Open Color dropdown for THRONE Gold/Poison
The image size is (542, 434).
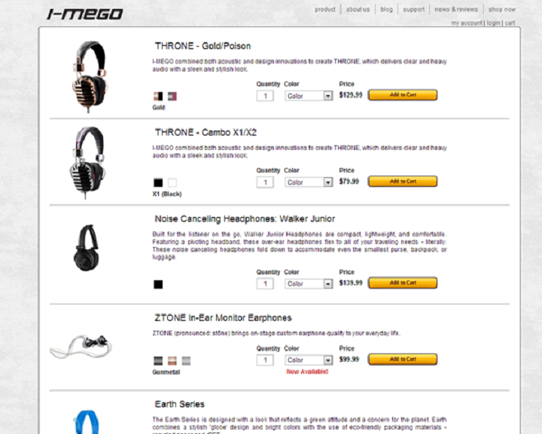point(309,96)
